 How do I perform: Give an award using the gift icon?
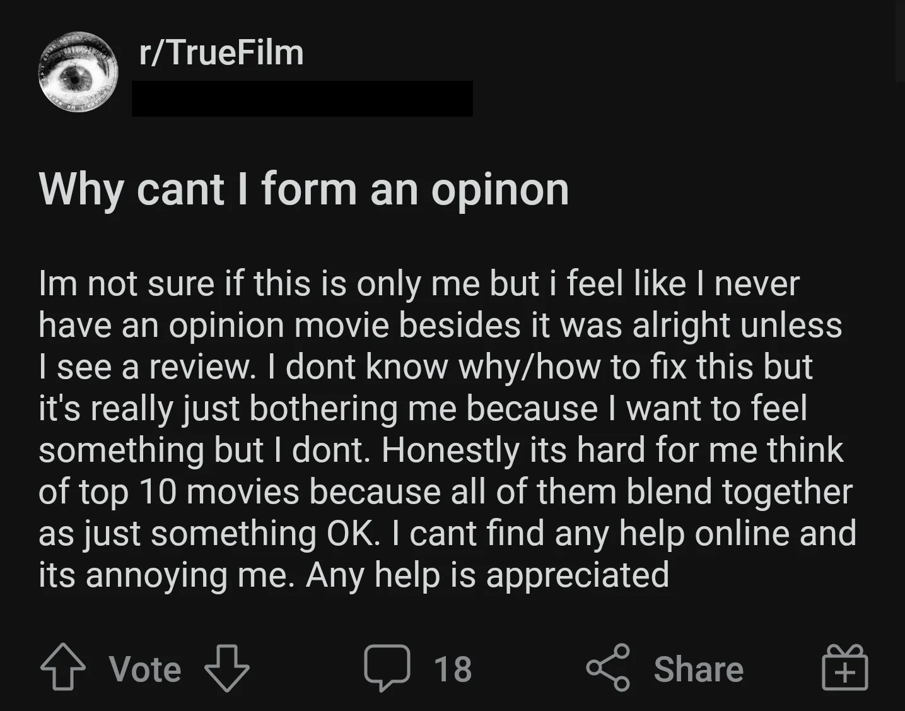click(845, 667)
